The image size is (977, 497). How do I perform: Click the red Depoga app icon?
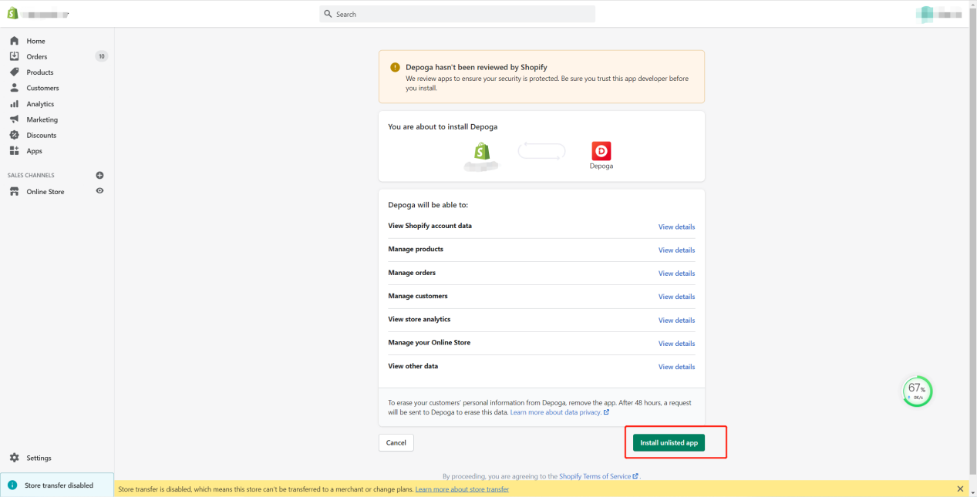click(x=601, y=151)
